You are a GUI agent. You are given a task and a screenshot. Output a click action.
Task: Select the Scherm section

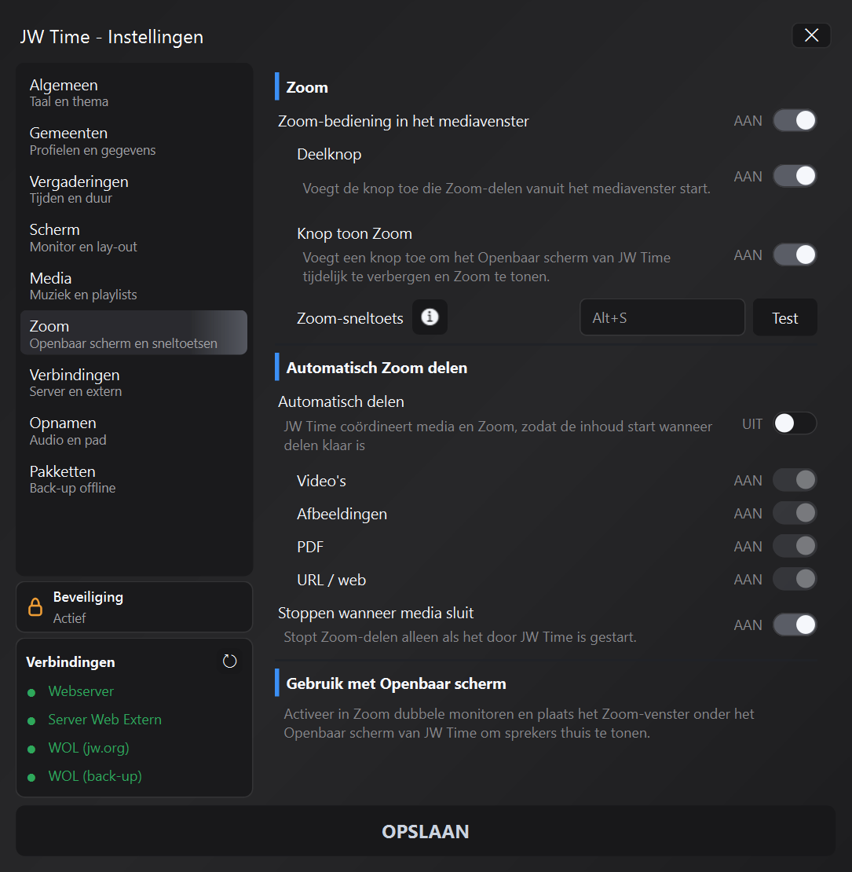click(134, 237)
